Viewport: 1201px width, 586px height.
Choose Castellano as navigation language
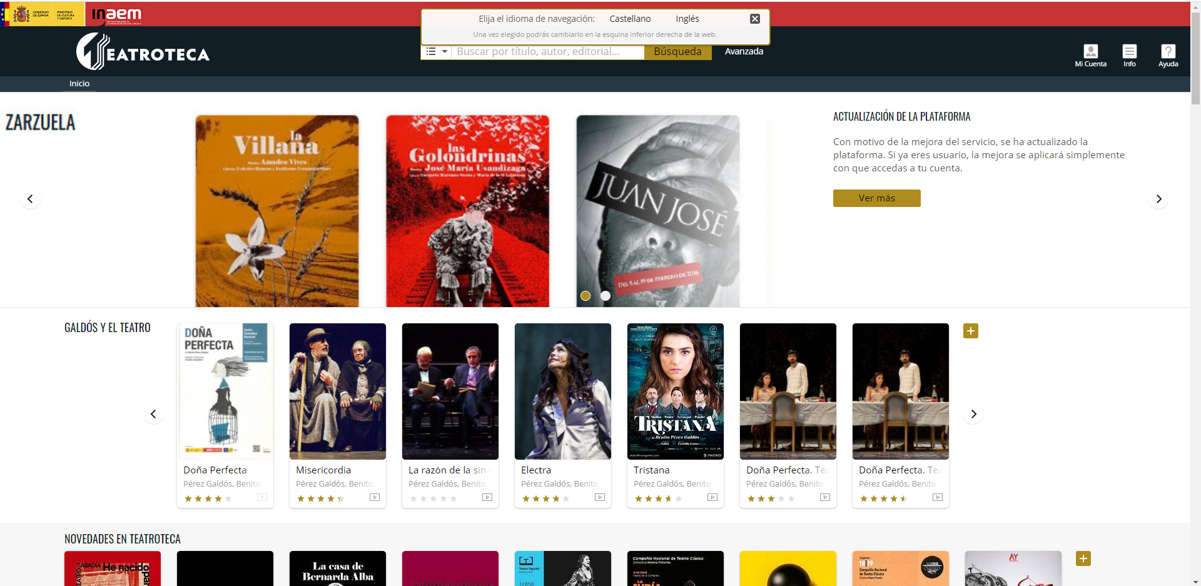[630, 19]
